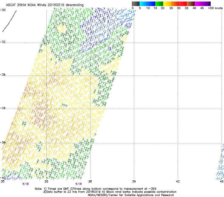The width and height of the screenshot is (224, 197).
Task: Click the NOAA/NESDIS credit line
Action: click(x=131, y=195)
